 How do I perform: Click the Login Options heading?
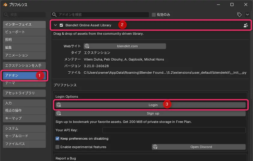click(67, 97)
